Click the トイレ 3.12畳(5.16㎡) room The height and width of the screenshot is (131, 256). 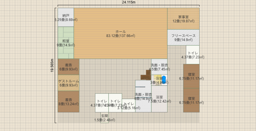click(129, 105)
